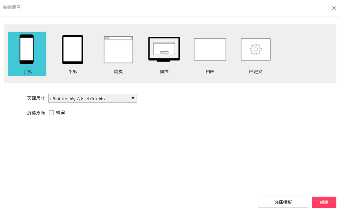Click the 选择模板 template button
The width and height of the screenshot is (341, 215).
(283, 202)
